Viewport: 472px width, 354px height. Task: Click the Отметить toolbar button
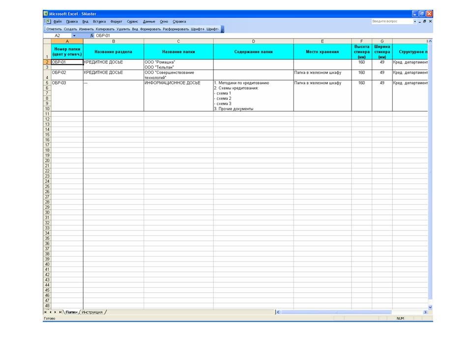(54, 29)
